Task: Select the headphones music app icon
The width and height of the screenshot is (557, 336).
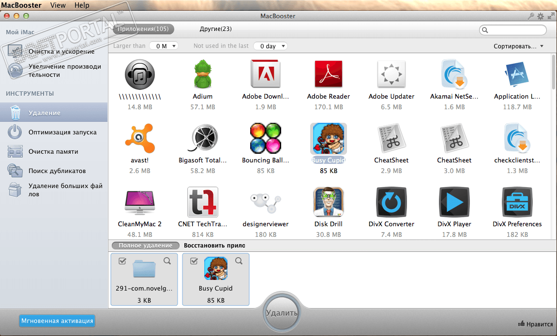Action: coord(139,74)
